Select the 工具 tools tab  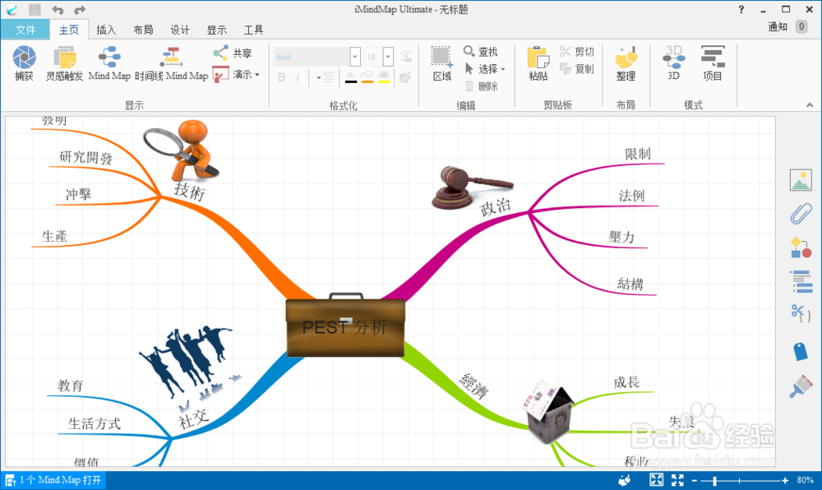[253, 30]
